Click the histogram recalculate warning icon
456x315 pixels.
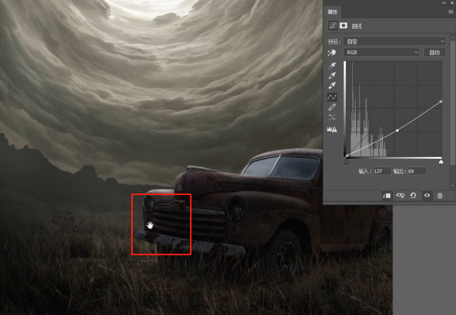(x=332, y=129)
